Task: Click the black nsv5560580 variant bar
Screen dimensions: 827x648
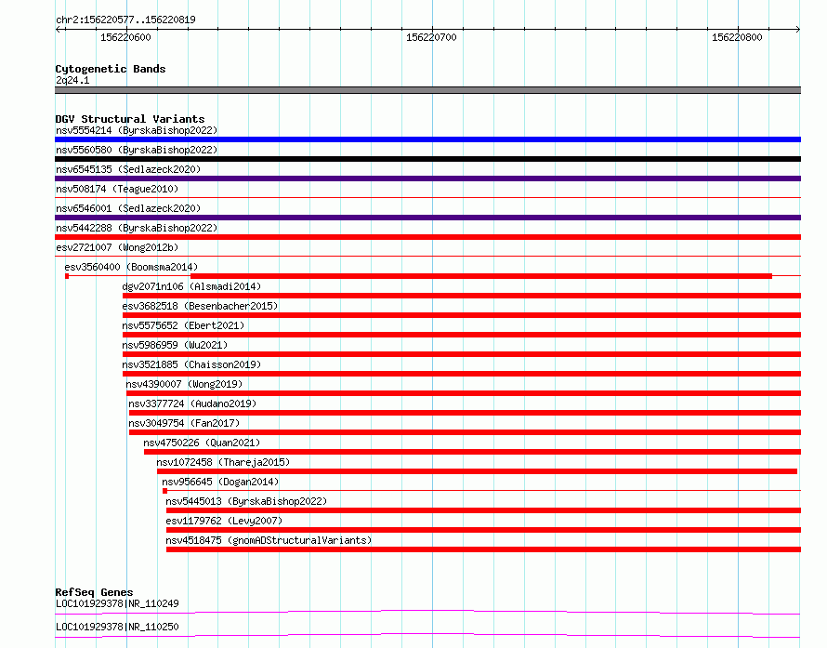Action: (x=427, y=159)
